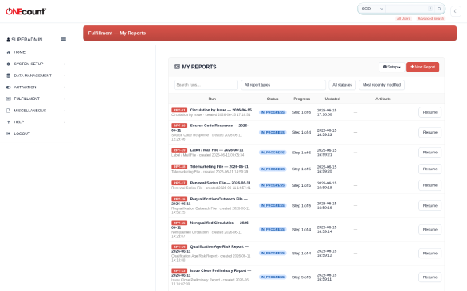467x291 pixels.
Task: Expand the Fulfillment submenu chevron
Action: pyautogui.click(x=65, y=99)
